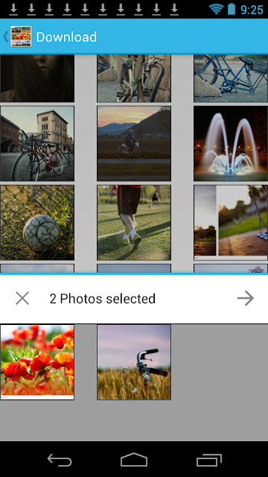
Task: Remove the red poppies photo from selection
Action: (x=37, y=362)
